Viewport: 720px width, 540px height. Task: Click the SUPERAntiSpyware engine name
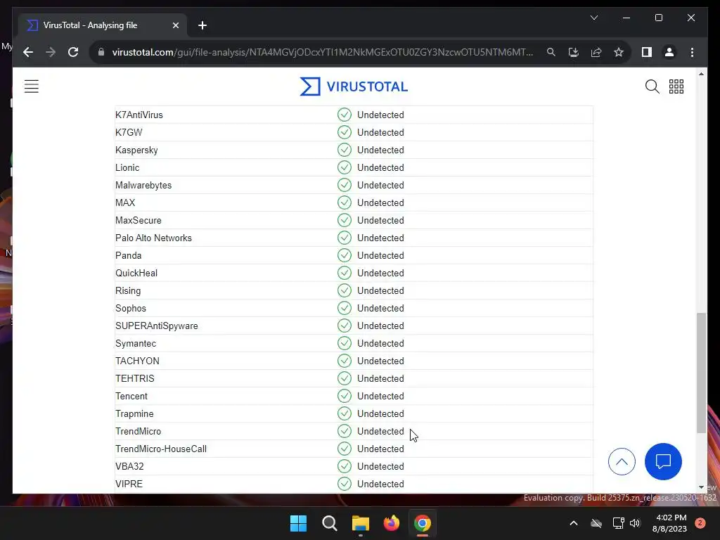(157, 326)
